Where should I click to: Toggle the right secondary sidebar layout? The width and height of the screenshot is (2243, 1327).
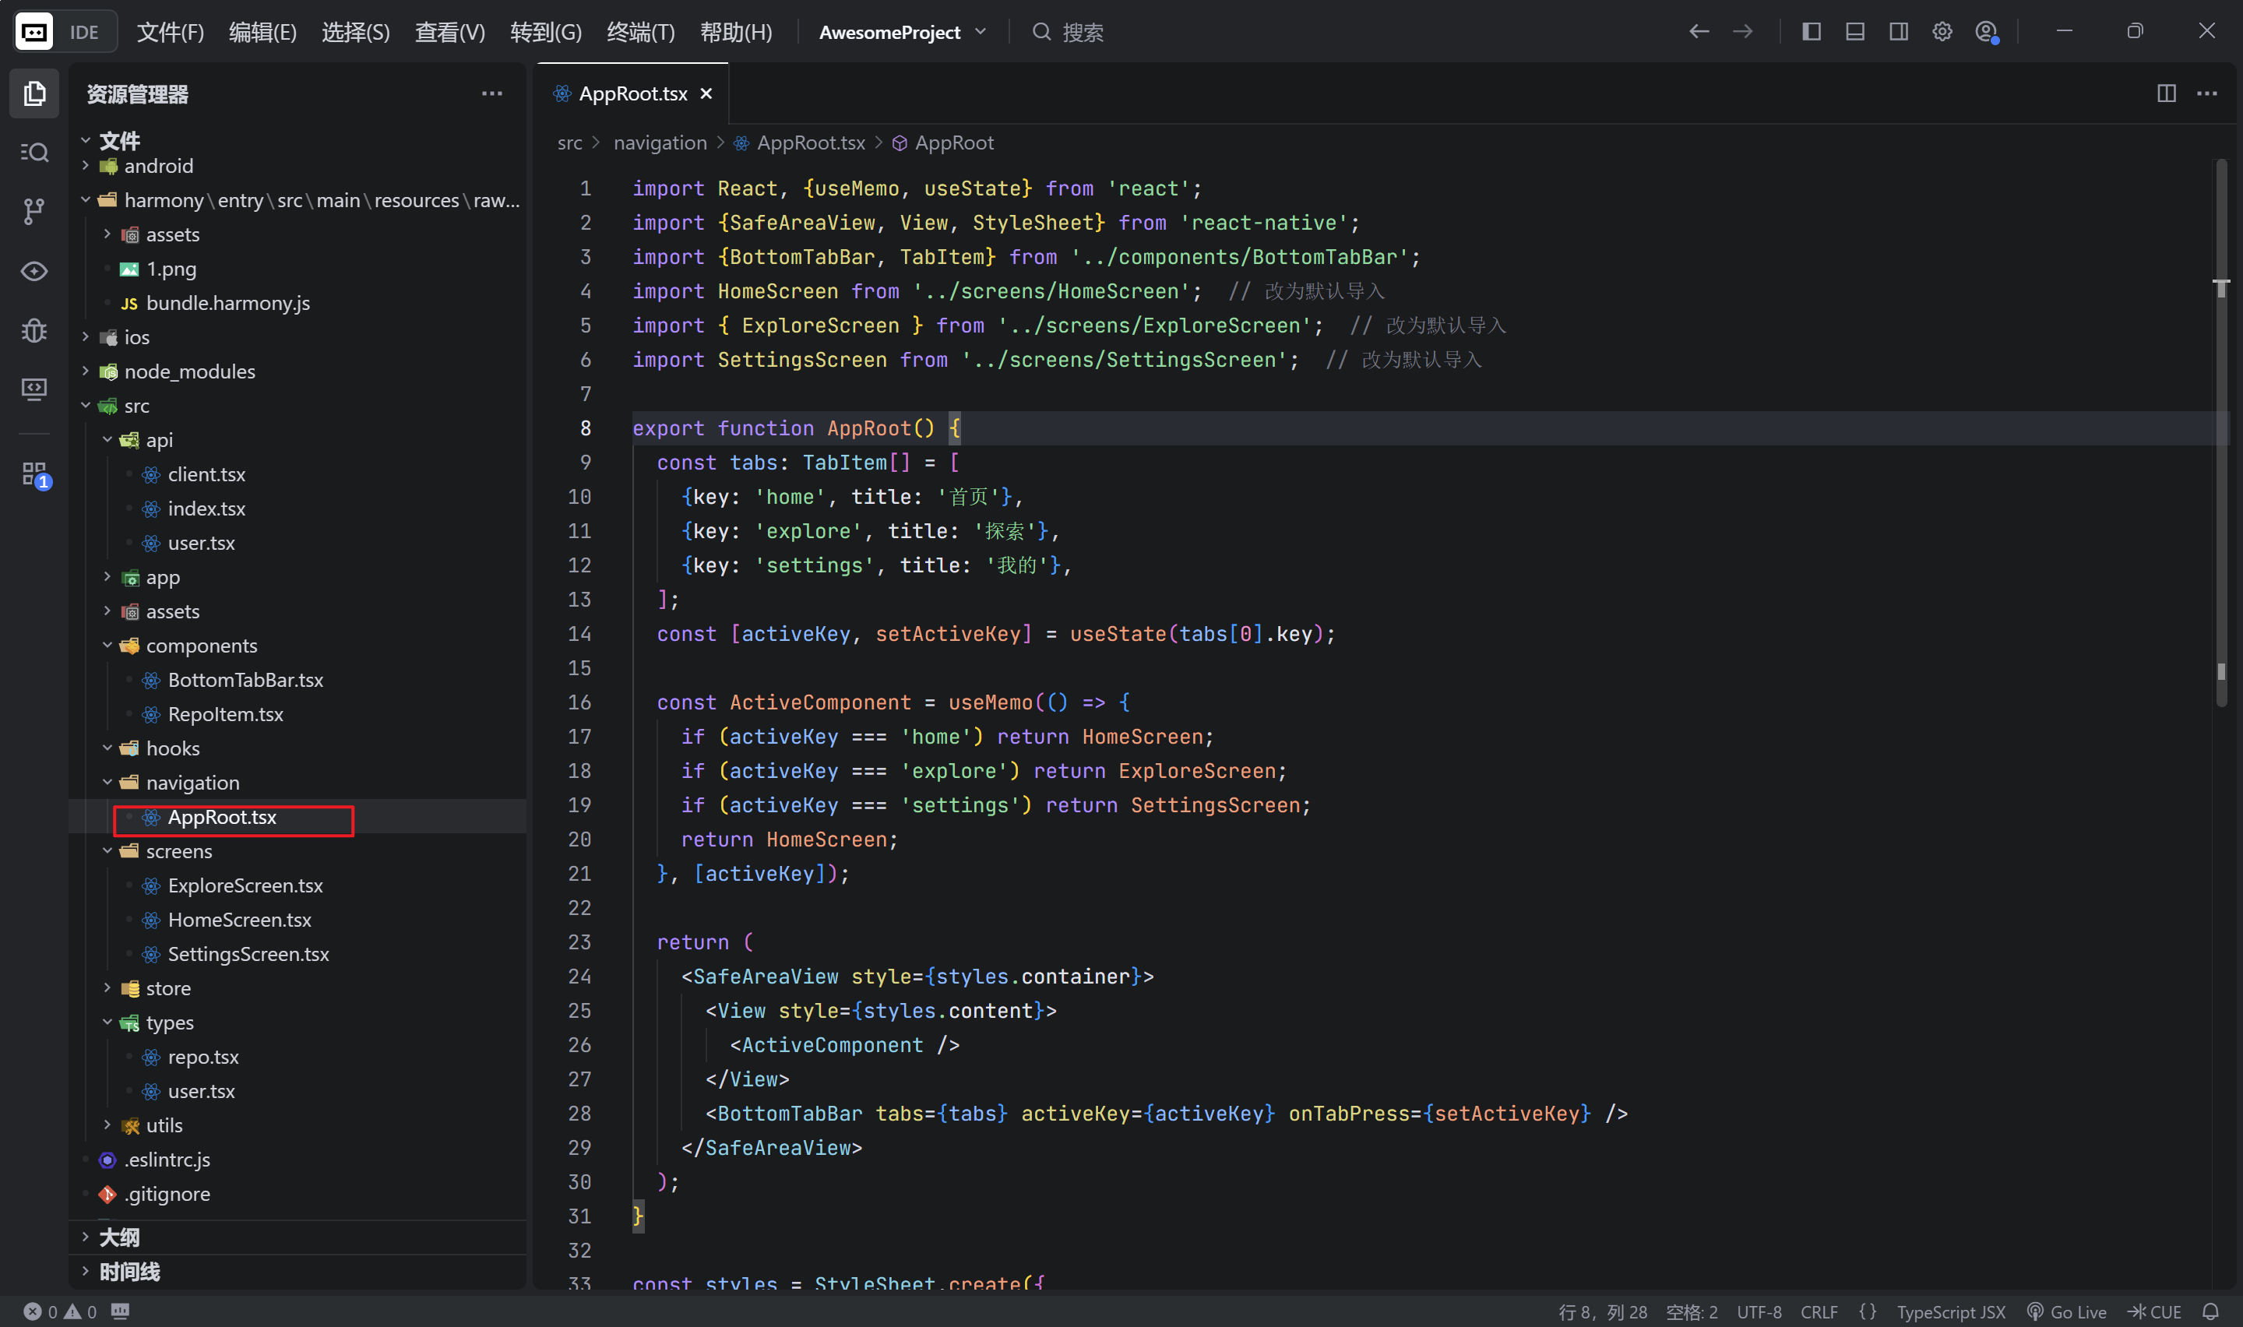click(1899, 32)
